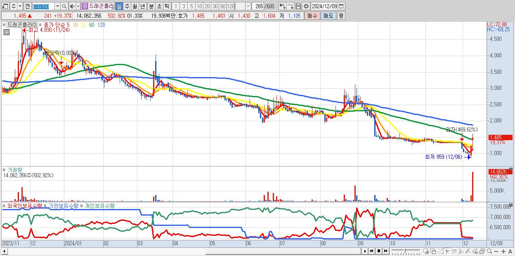Image resolution: width=515 pixels, height=256 pixels.
Task: Click the letter A text-size icon at bottom
Action: (510, 251)
